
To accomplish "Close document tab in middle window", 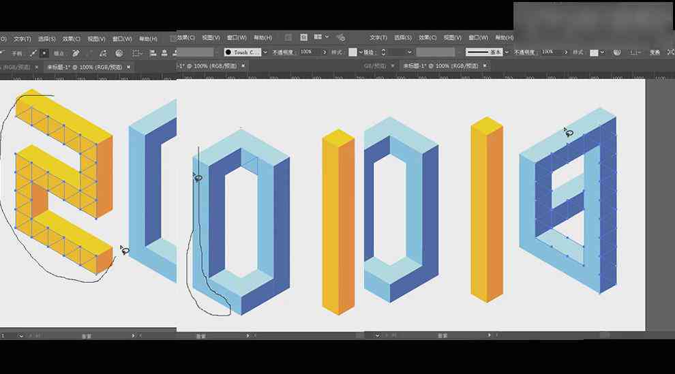I will (243, 66).
